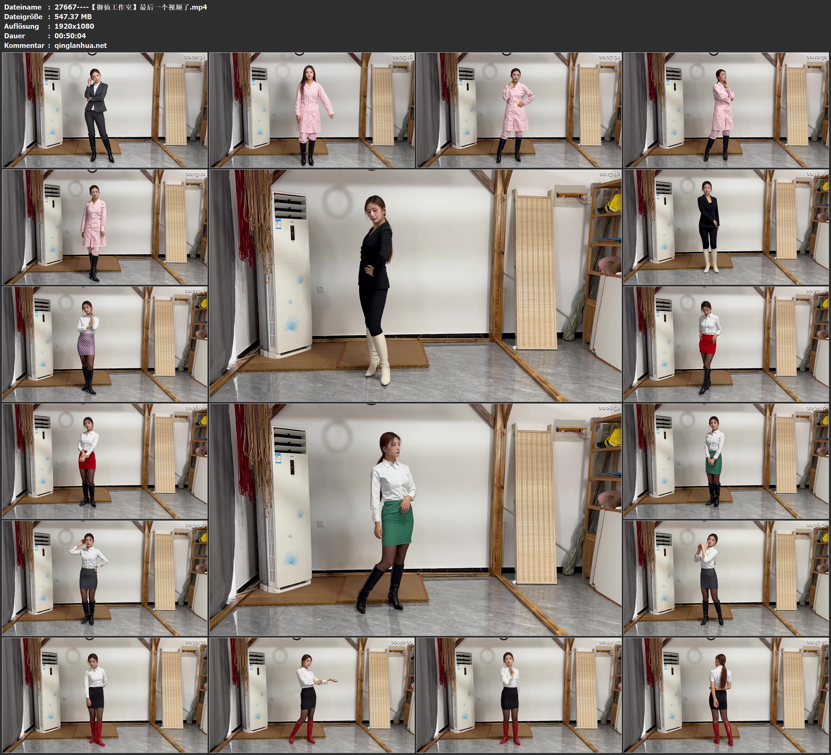The image size is (831, 755).
Task: Select the first red boots thumbnail
Action: [105, 695]
